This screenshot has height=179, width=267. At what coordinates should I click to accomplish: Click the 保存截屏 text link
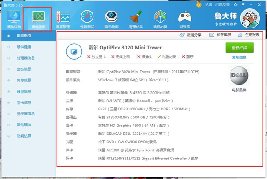click(224, 35)
